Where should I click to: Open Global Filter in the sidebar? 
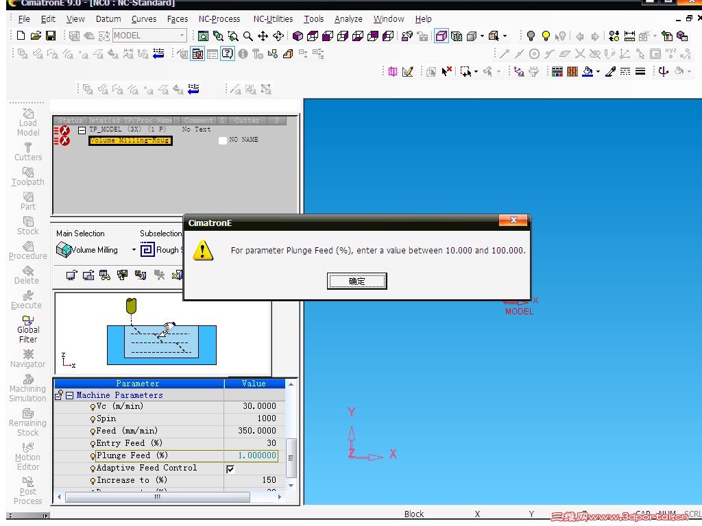click(27, 329)
